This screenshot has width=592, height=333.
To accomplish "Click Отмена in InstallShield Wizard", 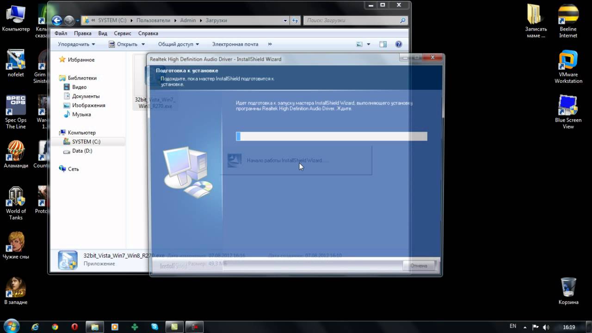I will 419,265.
